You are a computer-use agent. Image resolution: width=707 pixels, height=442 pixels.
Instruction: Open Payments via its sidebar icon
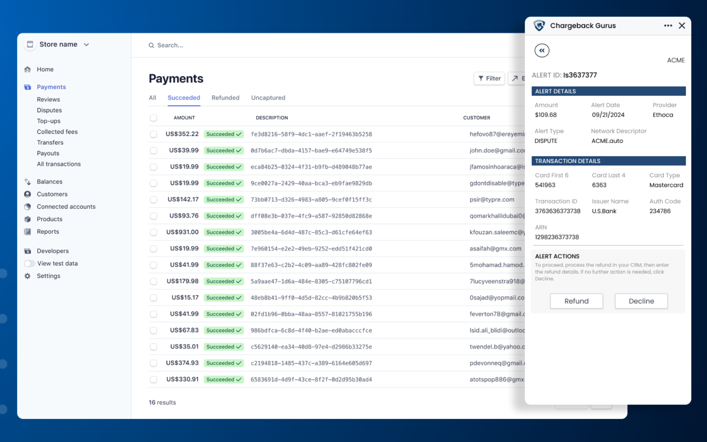[27, 87]
